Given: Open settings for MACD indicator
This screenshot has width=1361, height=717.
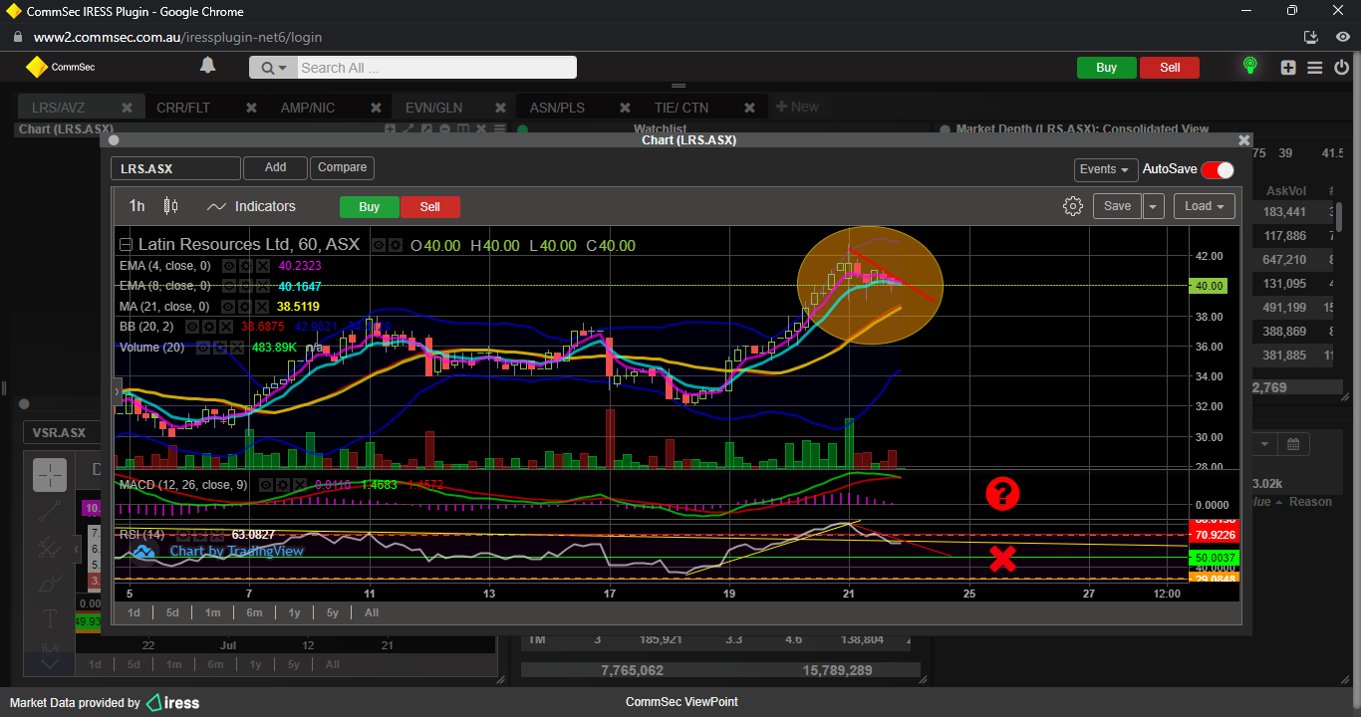Looking at the screenshot, I should tap(284, 485).
